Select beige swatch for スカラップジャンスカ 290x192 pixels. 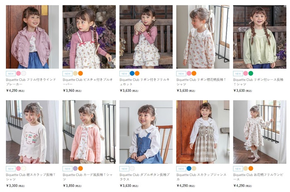[194, 169]
